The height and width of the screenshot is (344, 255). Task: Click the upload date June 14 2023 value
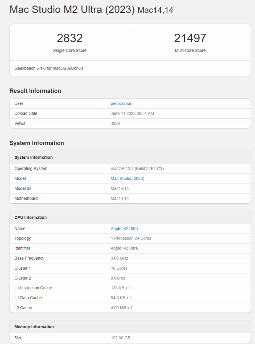[x=132, y=114]
